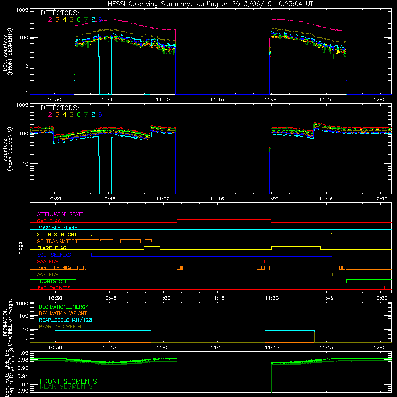
Task: Click the PARTICLE_FLAG label
Action: (56, 268)
